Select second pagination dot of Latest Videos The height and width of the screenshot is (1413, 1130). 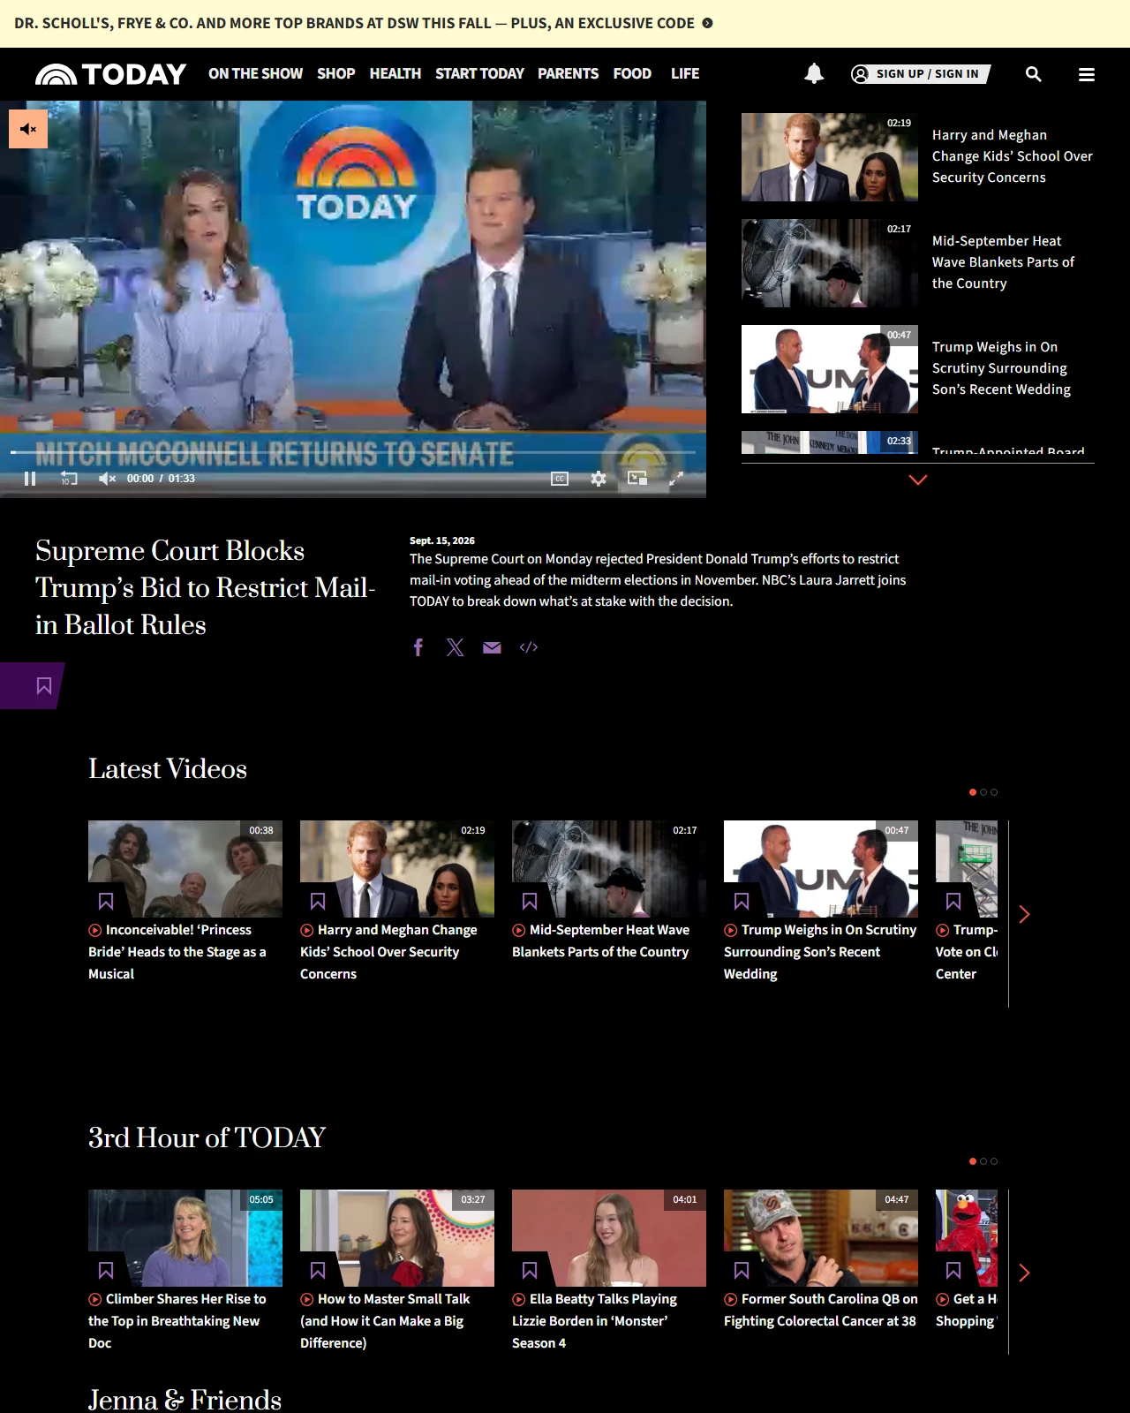983,792
